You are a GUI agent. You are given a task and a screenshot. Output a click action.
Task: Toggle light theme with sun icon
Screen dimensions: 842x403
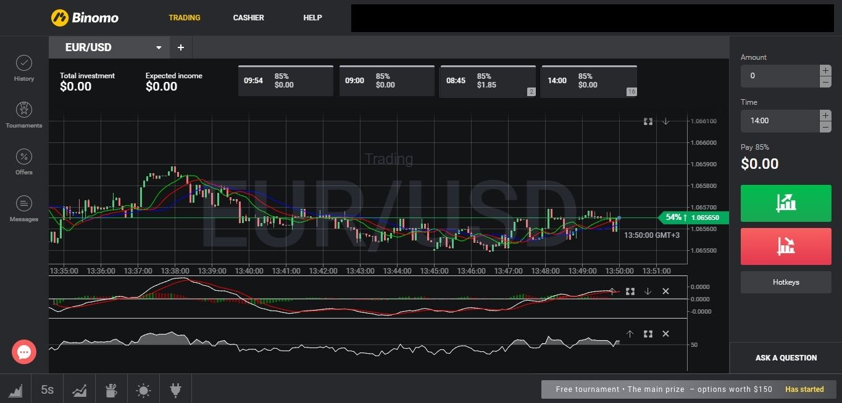tap(144, 389)
